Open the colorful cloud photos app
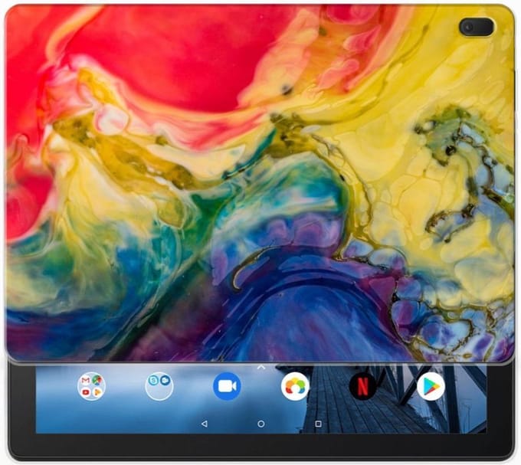 295,386
